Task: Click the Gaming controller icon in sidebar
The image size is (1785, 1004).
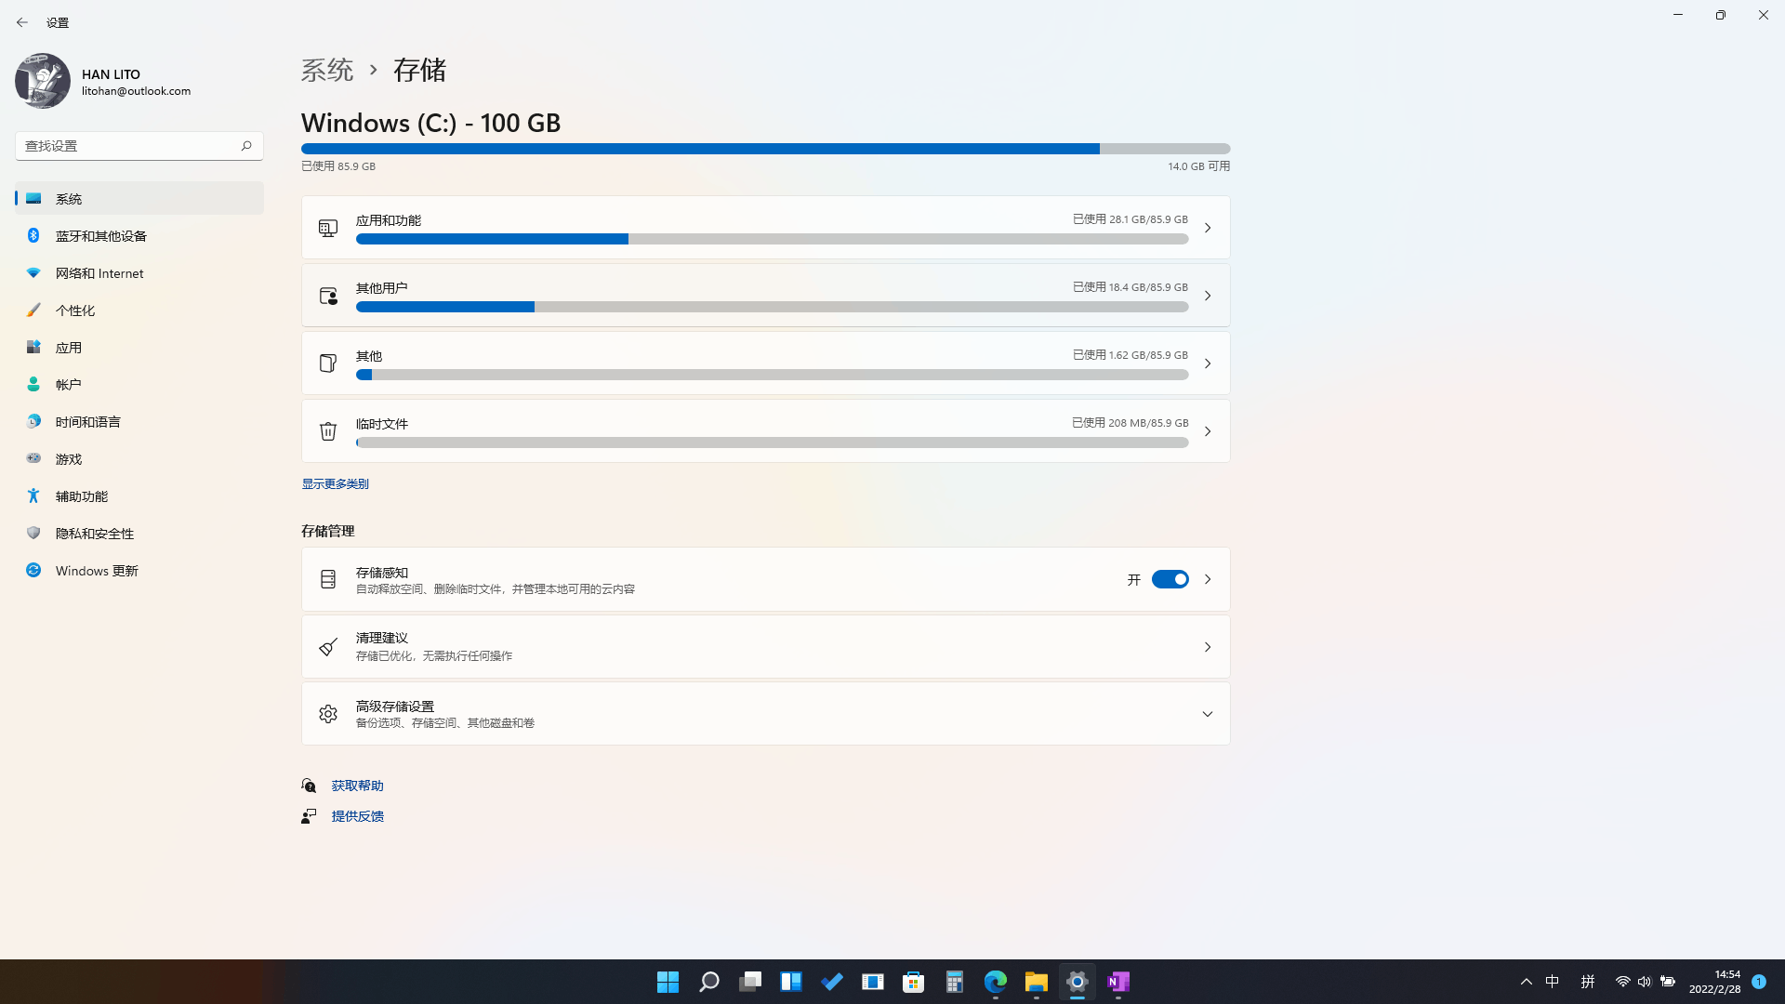Action: [x=33, y=458]
